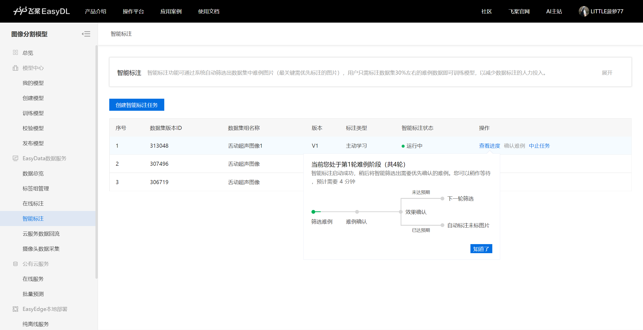Click the V1 version cell
This screenshot has height=330, width=643.
click(x=315, y=146)
